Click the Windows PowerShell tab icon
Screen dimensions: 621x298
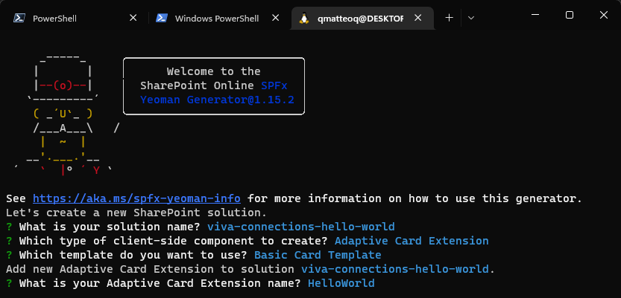(161, 19)
